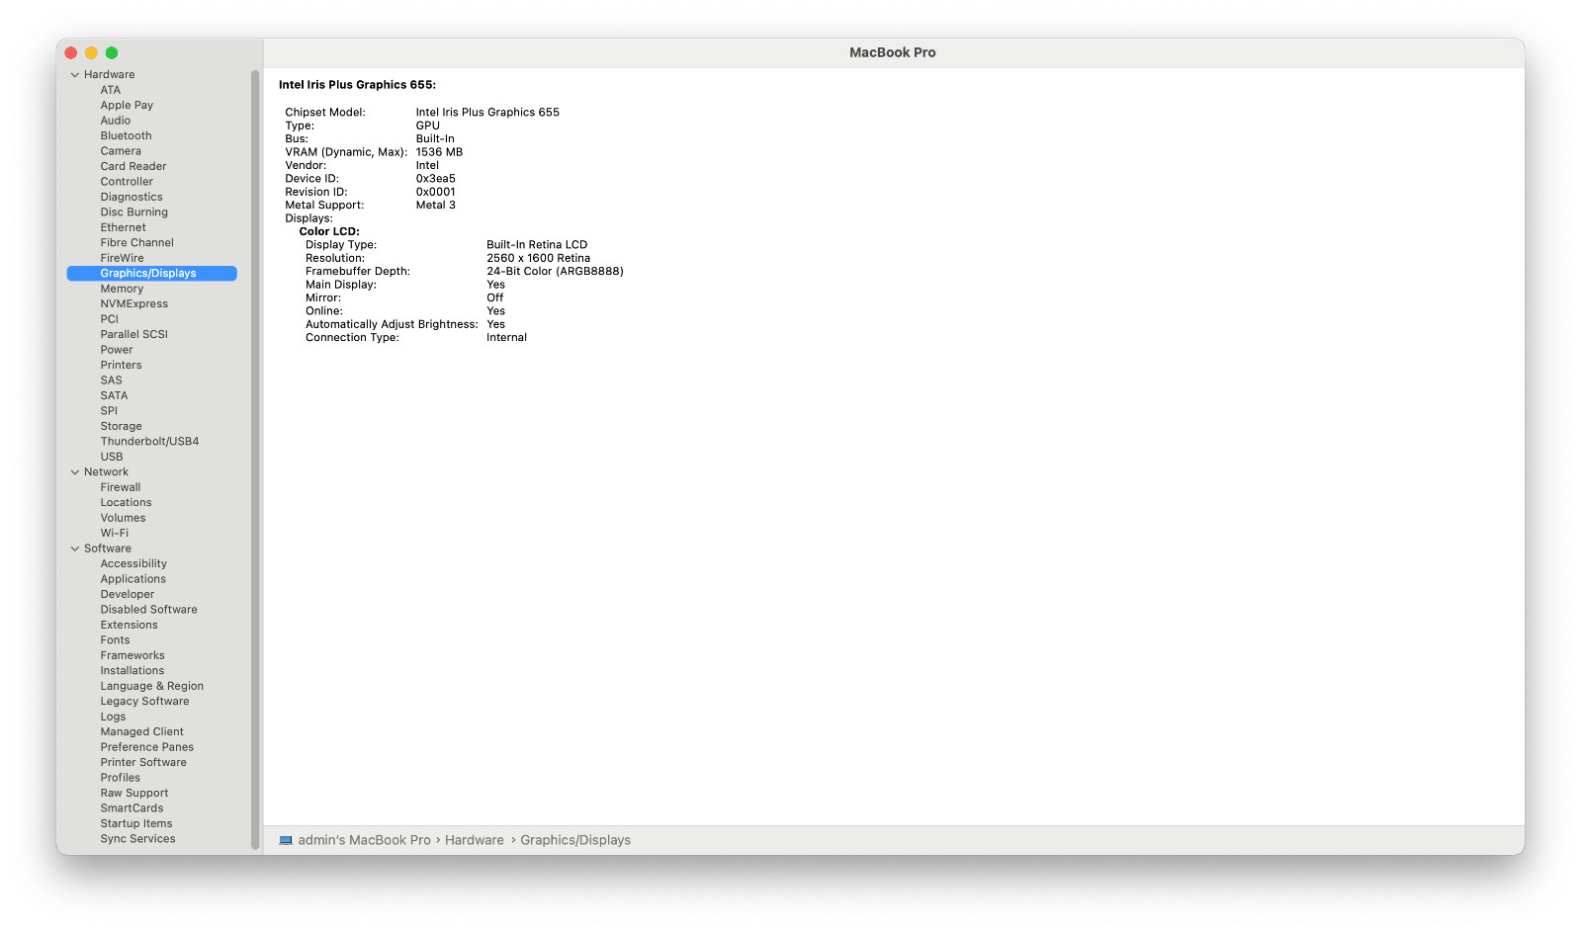Collapse the Software section chevron
1581x930 pixels.
[x=75, y=549]
